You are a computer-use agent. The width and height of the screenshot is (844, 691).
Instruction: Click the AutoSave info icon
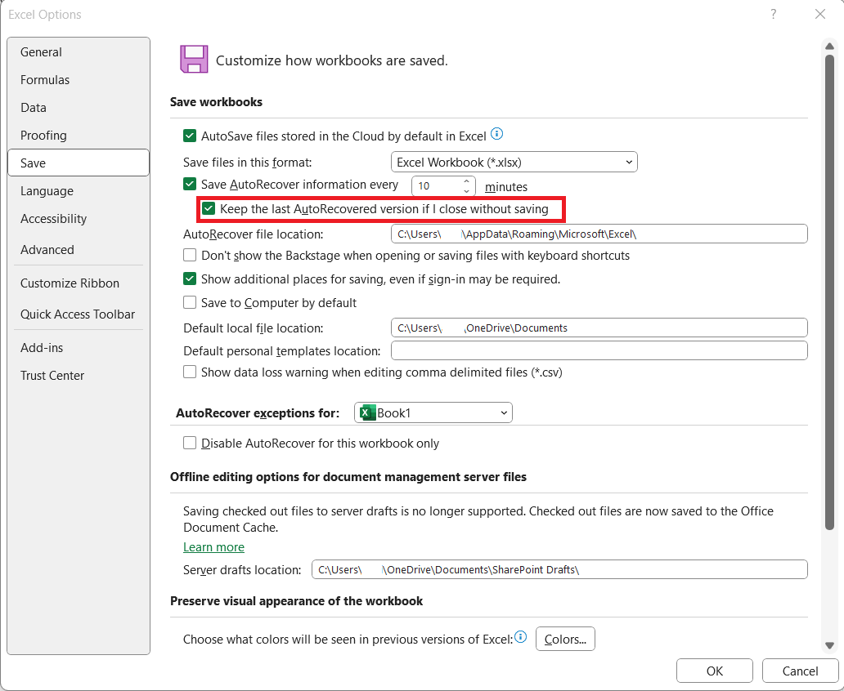point(497,134)
